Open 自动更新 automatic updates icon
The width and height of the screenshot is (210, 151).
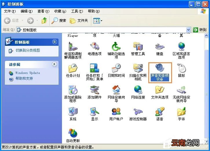pyautogui.click(x=73, y=136)
